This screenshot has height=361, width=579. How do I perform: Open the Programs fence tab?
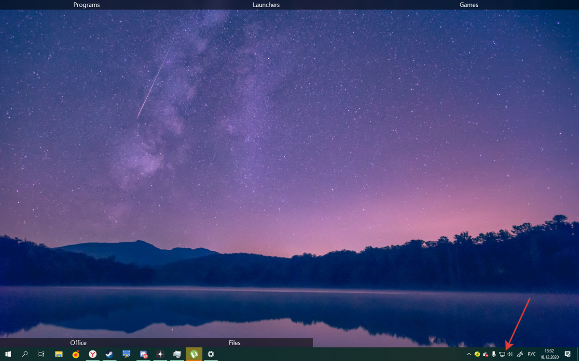(86, 5)
